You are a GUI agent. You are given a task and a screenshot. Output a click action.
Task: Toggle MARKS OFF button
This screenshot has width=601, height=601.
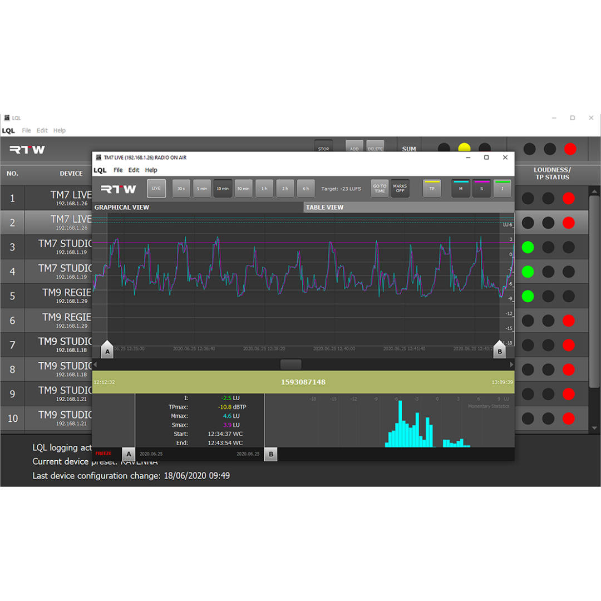(400, 189)
